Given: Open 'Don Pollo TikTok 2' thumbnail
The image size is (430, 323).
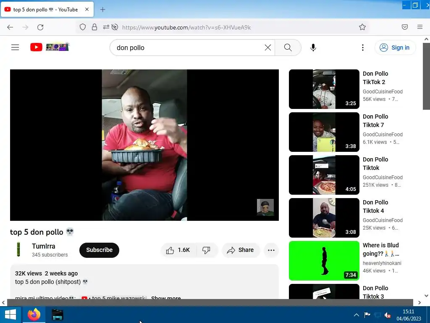Looking at the screenshot, I should pyautogui.click(x=324, y=89).
